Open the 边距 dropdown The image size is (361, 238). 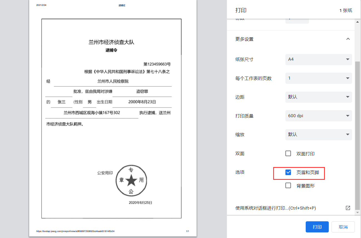coord(318,97)
